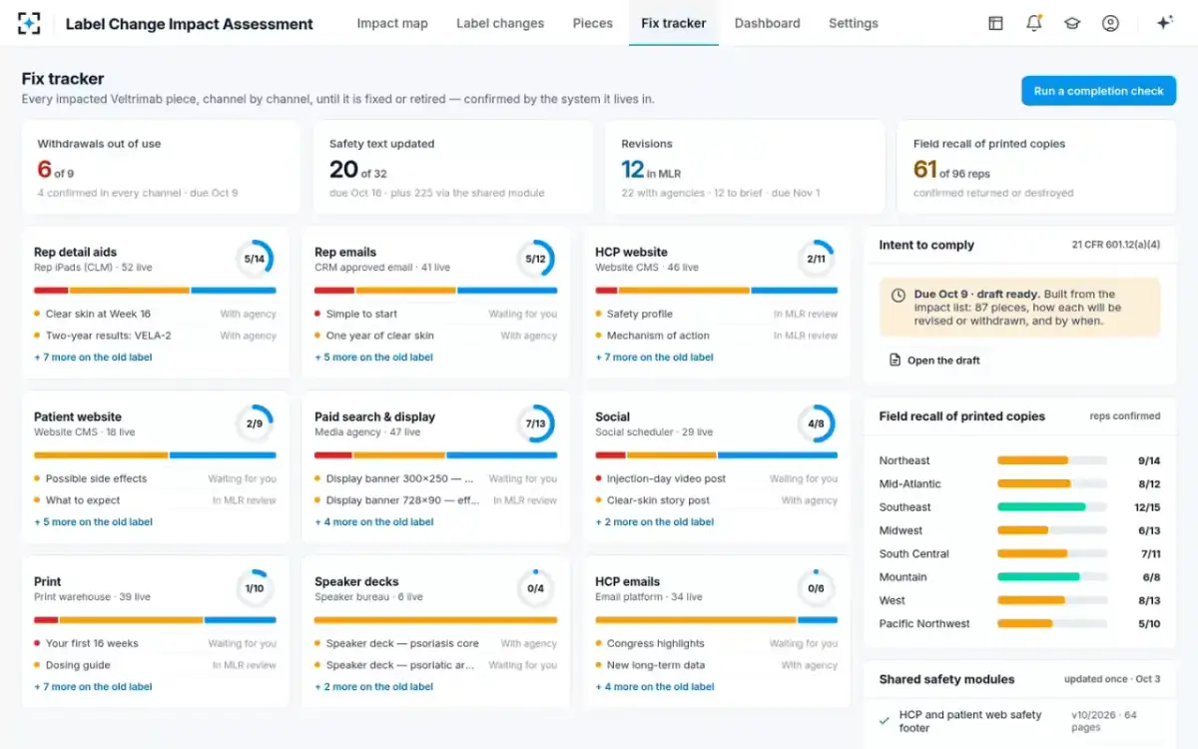The image size is (1198, 749).
Task: Click the Rep emails 5/12 progress ring
Action: 536,259
